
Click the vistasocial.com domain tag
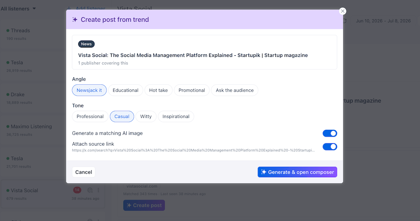[x=142, y=186]
